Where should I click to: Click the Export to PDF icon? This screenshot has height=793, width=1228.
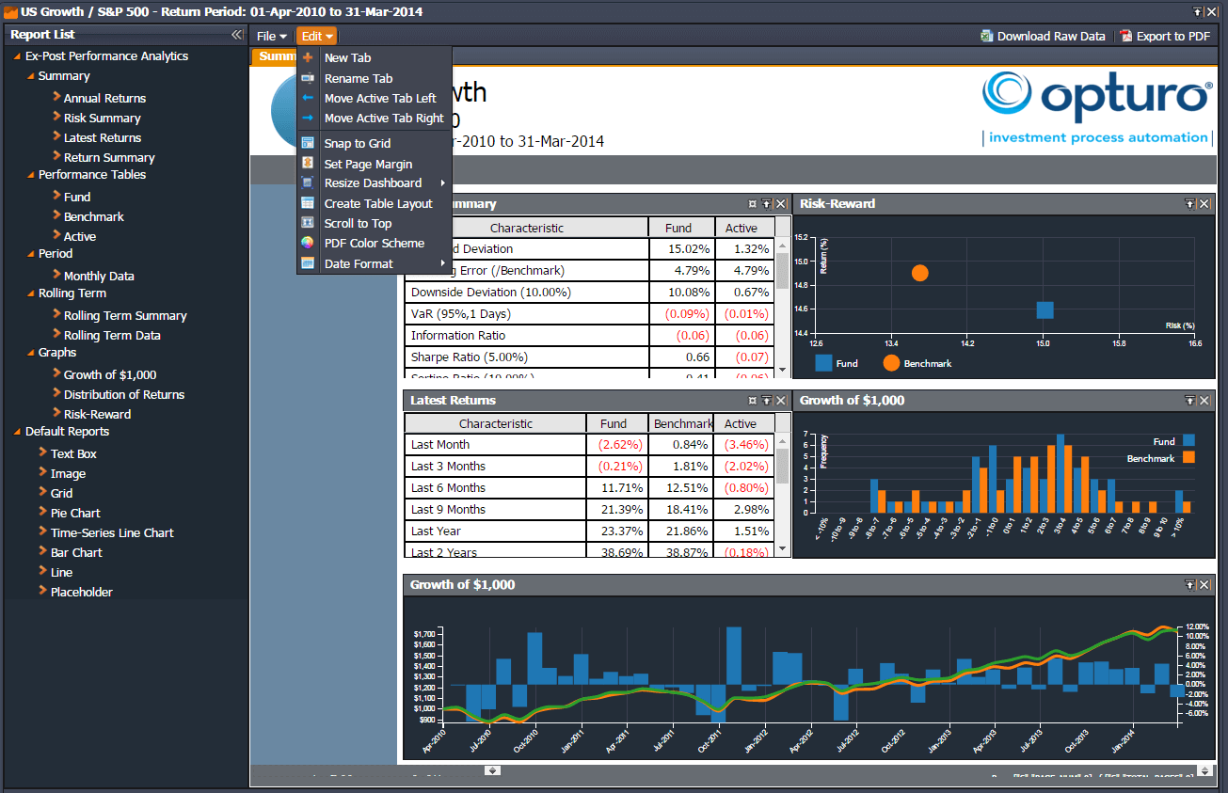[1125, 36]
